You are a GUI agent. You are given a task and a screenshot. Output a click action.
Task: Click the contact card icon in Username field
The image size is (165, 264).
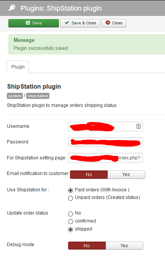point(138,126)
